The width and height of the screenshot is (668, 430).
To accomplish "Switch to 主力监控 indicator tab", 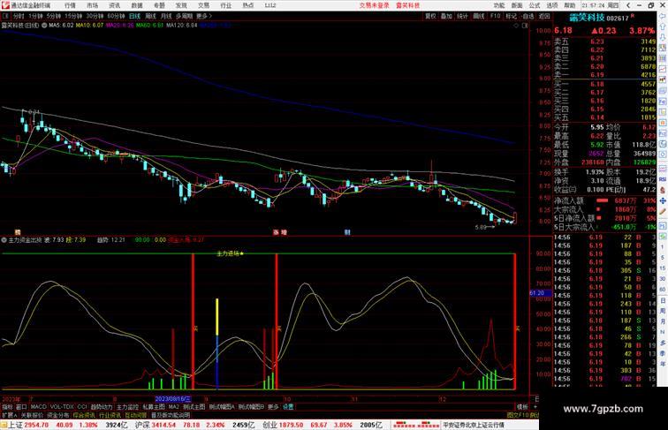I will [127, 407].
